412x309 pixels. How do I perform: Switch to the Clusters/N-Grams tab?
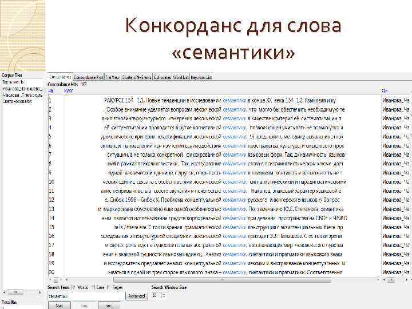pyautogui.click(x=137, y=77)
